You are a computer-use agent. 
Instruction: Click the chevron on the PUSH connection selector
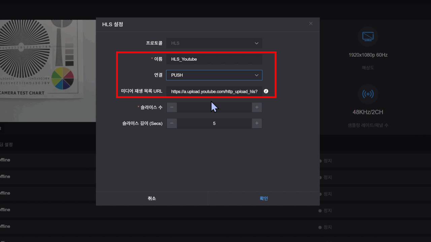point(257,75)
